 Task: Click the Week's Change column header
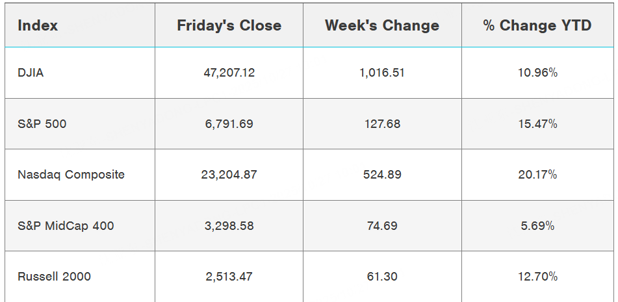pyautogui.click(x=382, y=26)
